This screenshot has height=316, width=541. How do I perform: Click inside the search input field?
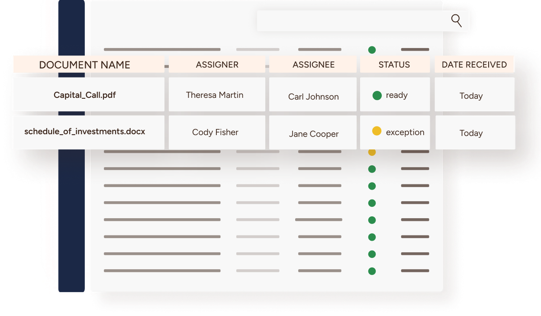tap(352, 21)
